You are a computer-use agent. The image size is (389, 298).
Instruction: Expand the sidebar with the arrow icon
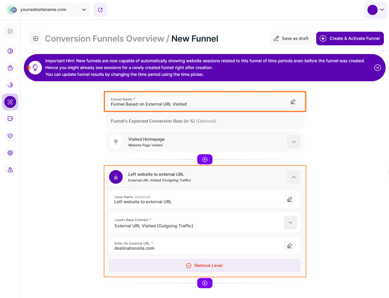pos(10,31)
